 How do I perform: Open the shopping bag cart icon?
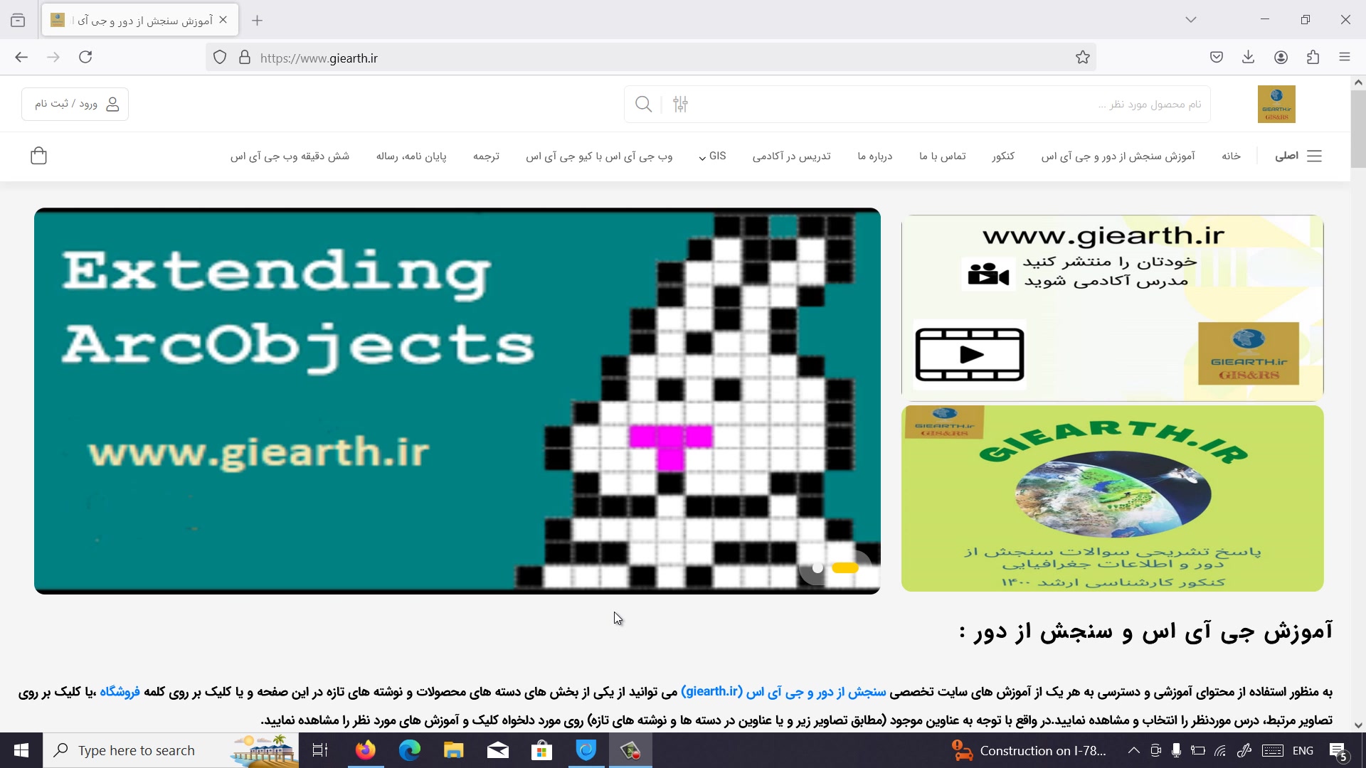[x=39, y=156]
